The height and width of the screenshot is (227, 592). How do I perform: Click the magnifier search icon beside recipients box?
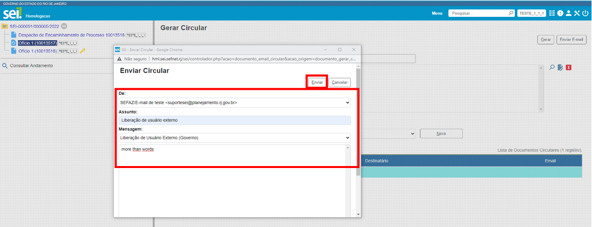pos(552,67)
